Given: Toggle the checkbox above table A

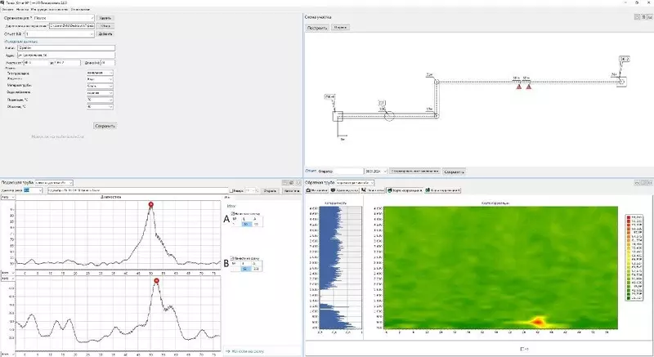Looking at the screenshot, I should tap(231, 212).
